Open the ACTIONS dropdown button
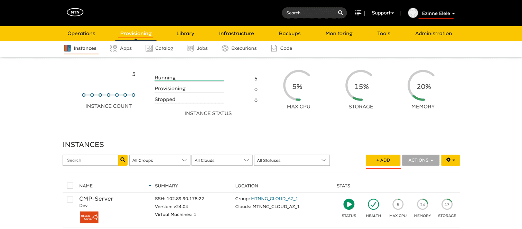 pos(421,160)
